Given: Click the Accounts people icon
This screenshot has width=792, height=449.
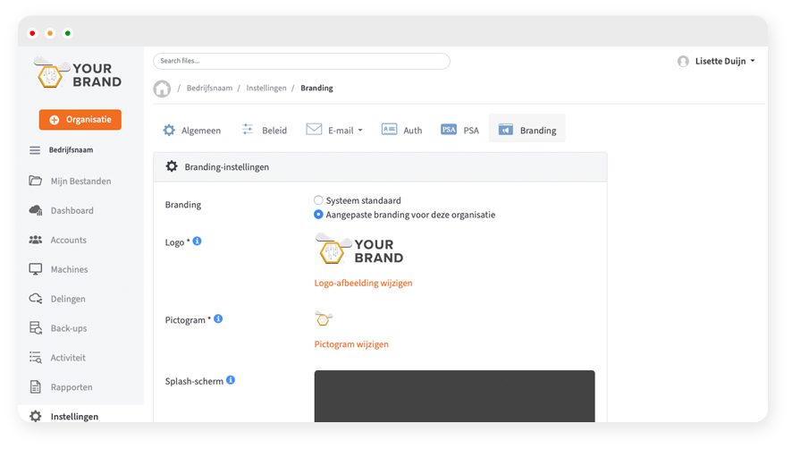Looking at the screenshot, I should [36, 240].
